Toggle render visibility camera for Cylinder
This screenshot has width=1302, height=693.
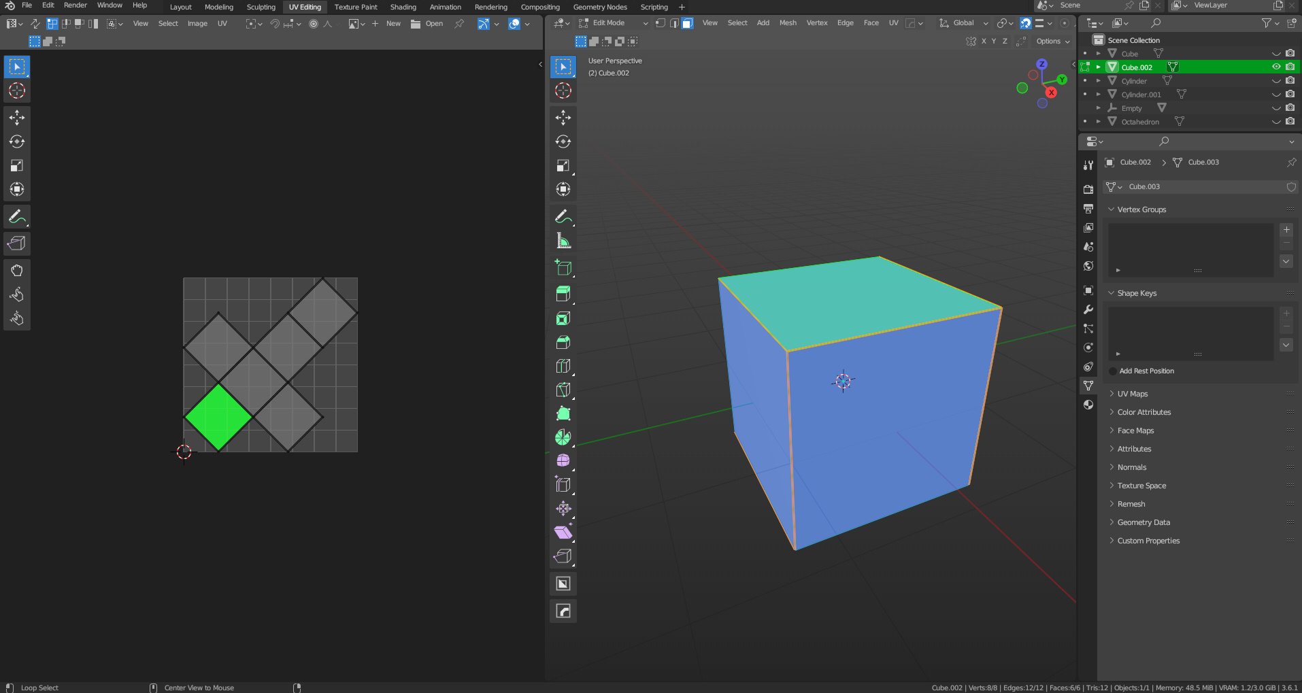point(1290,81)
